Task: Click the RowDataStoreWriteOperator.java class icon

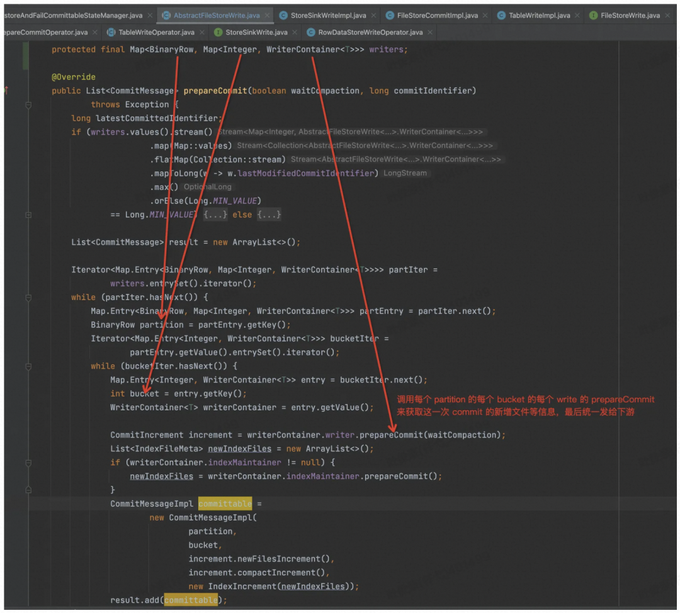Action: coord(311,32)
